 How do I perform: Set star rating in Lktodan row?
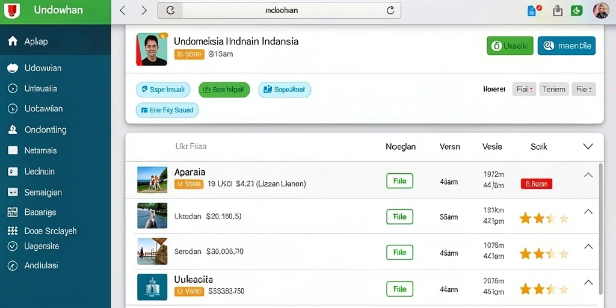pos(544,218)
